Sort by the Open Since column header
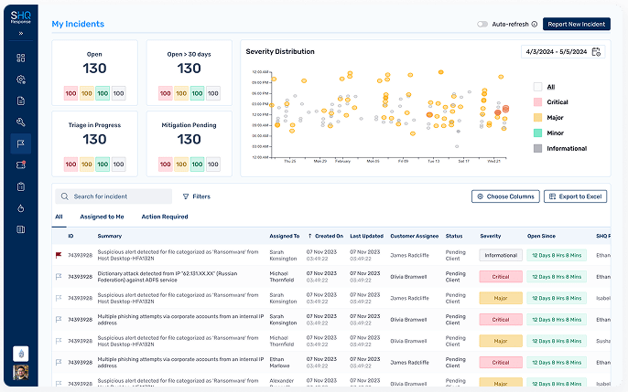Image resolution: width=628 pixels, height=392 pixels. (541, 236)
